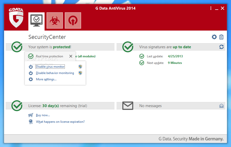The image size is (231, 147).
Task: Click the shopping cart icon
Action: click(x=31, y=115)
